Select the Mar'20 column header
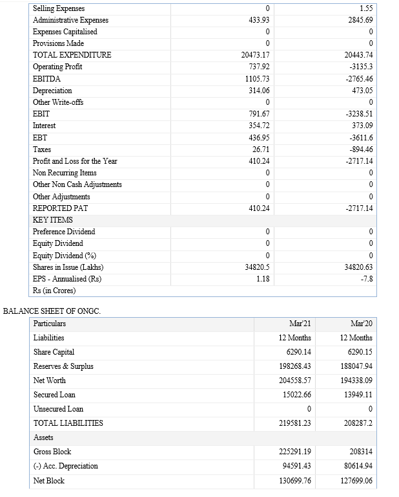The image size is (399, 497). tap(362, 324)
